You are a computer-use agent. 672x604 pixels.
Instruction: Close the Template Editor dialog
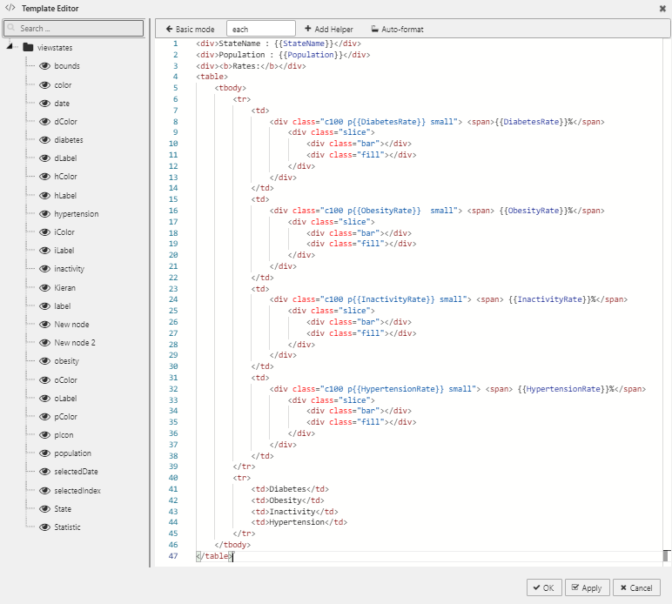662,8
